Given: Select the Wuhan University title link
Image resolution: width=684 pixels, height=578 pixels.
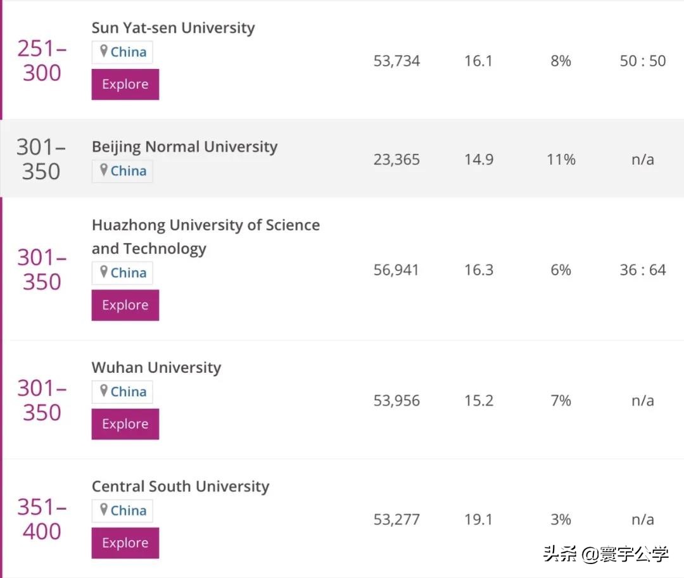Looking at the screenshot, I should (x=156, y=367).
